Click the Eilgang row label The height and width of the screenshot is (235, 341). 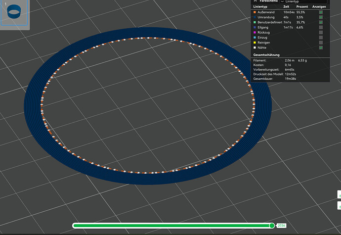(263, 27)
